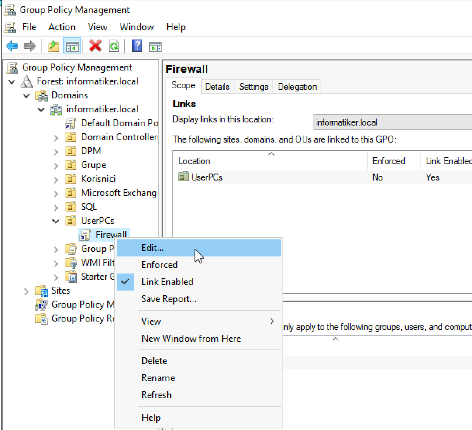
Task: Click the Sites folder icon
Action: tap(41, 291)
